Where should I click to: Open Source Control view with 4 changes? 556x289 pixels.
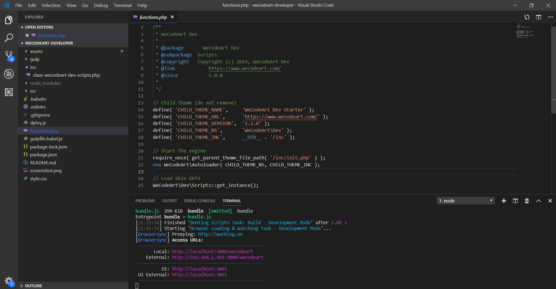[9, 56]
